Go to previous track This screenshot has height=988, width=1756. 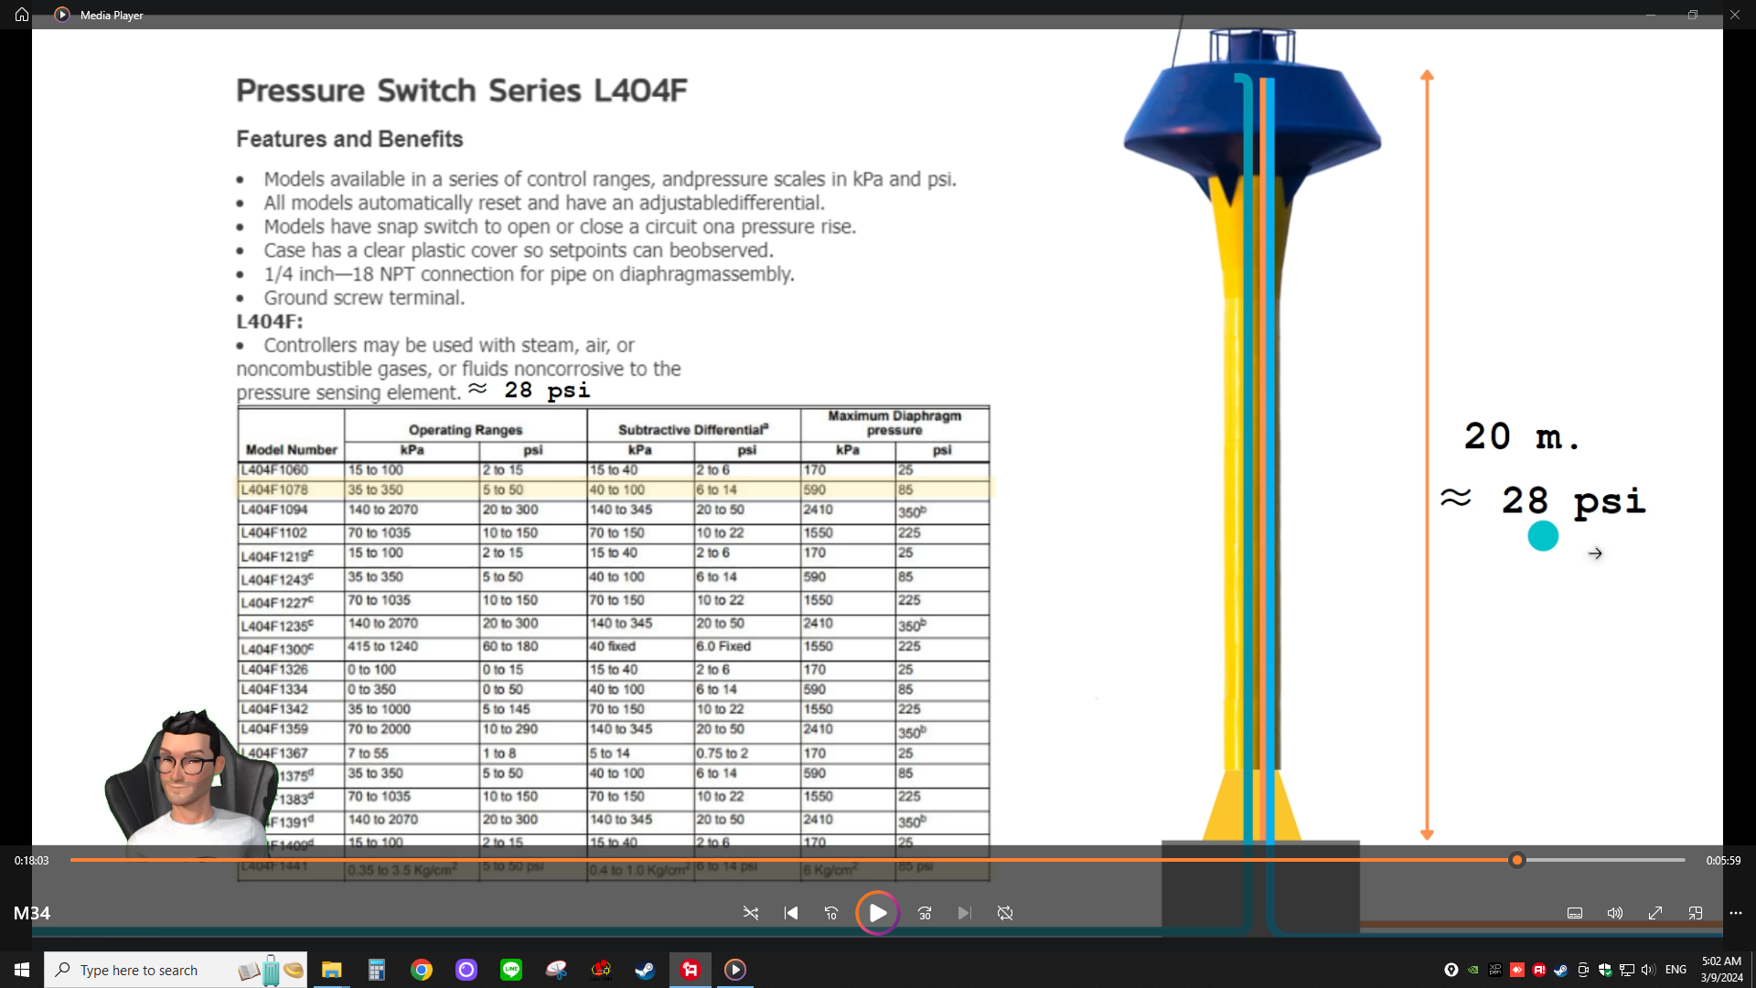791,913
